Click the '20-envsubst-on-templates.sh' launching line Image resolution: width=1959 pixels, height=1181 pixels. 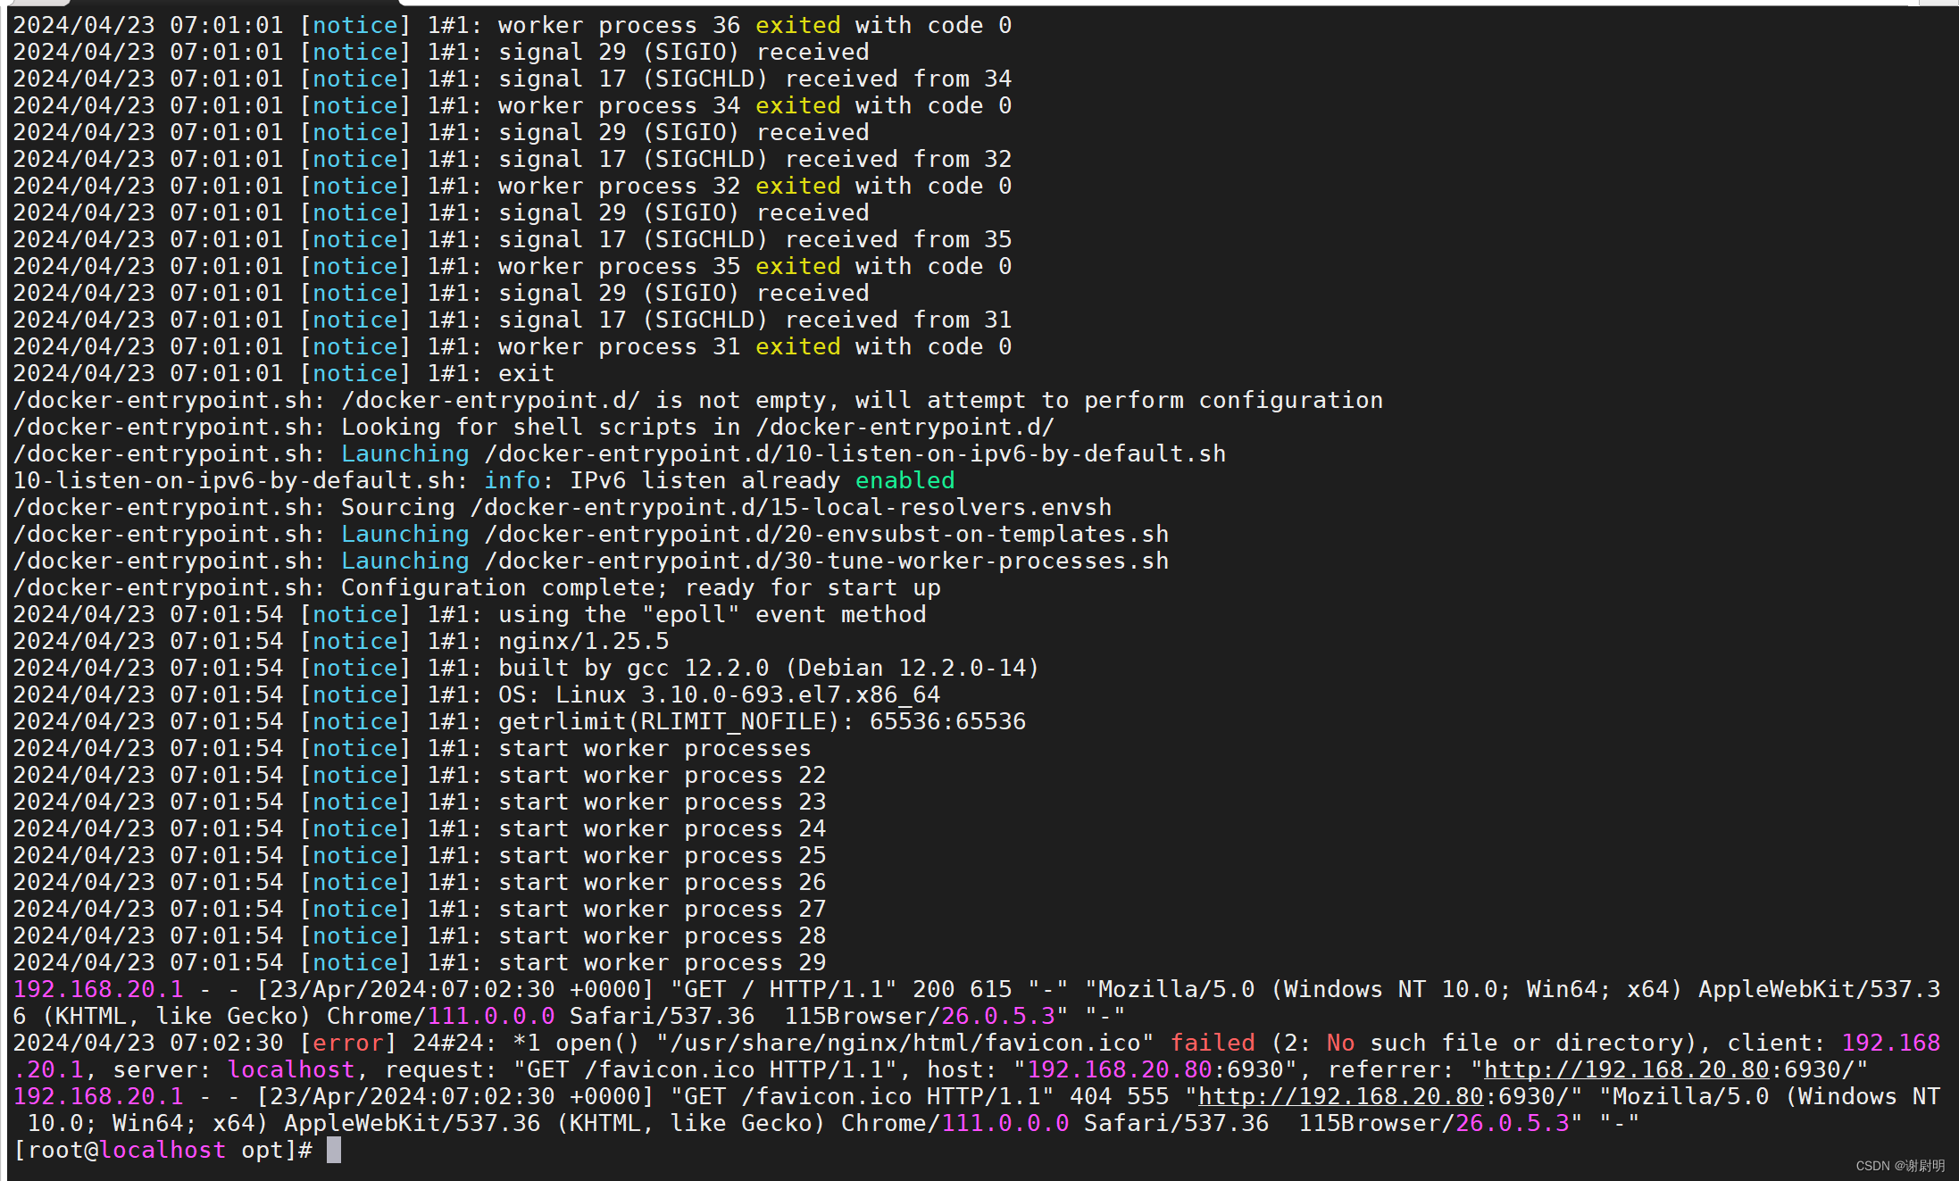tap(591, 534)
